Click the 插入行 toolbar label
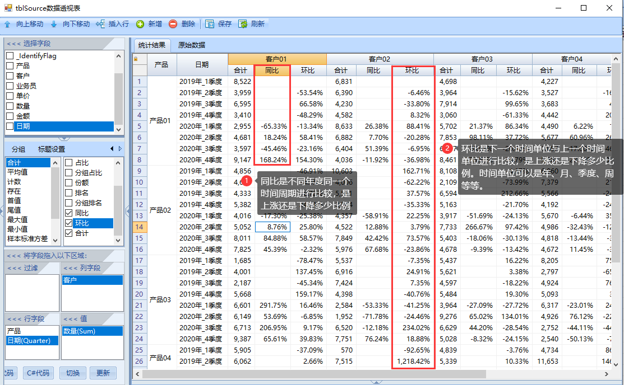The width and height of the screenshot is (624, 385). point(119,24)
